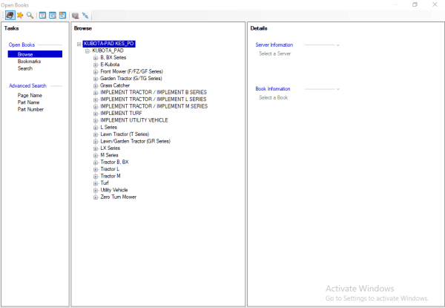
Task: Select the Utility Vehicle tree label
Action: 114,190
